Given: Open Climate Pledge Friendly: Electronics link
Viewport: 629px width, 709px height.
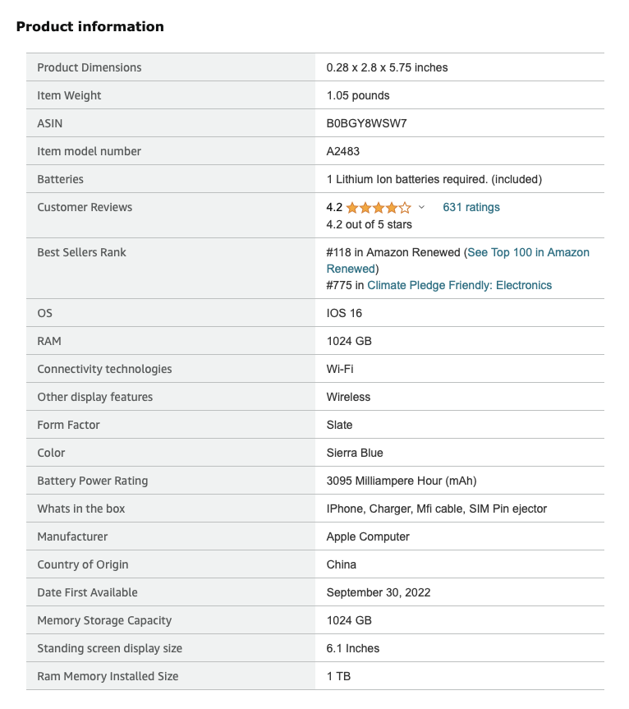Looking at the screenshot, I should 459,286.
